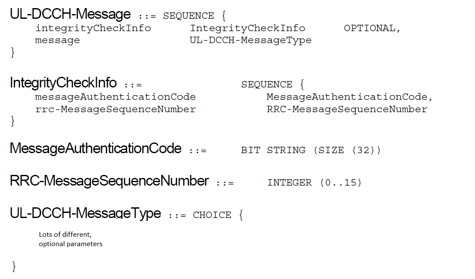Click monospace RRC-MessageSequenceNumber type inside IntegrityCheckInfo
Viewport: 475px width, 279px height.
tap(347, 109)
